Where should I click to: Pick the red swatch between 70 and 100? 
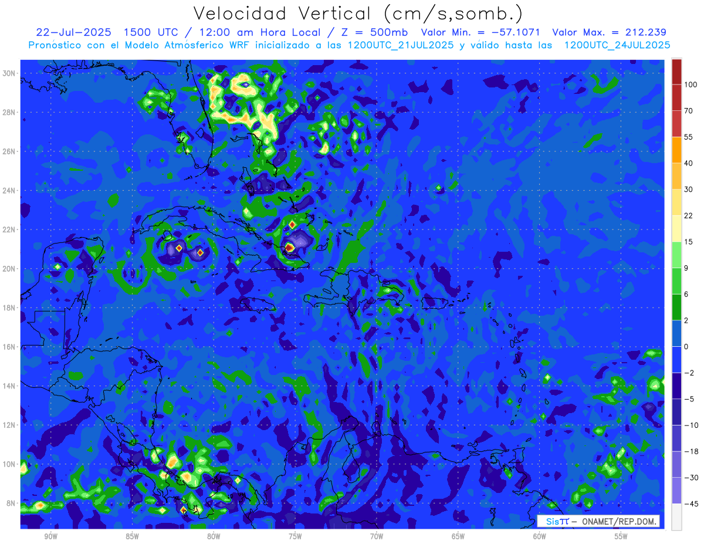676,97
